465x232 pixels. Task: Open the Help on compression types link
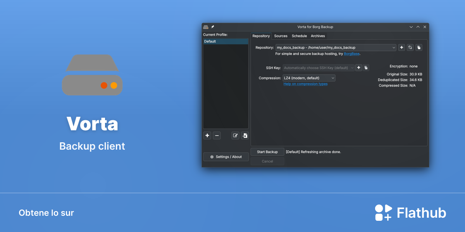305,84
